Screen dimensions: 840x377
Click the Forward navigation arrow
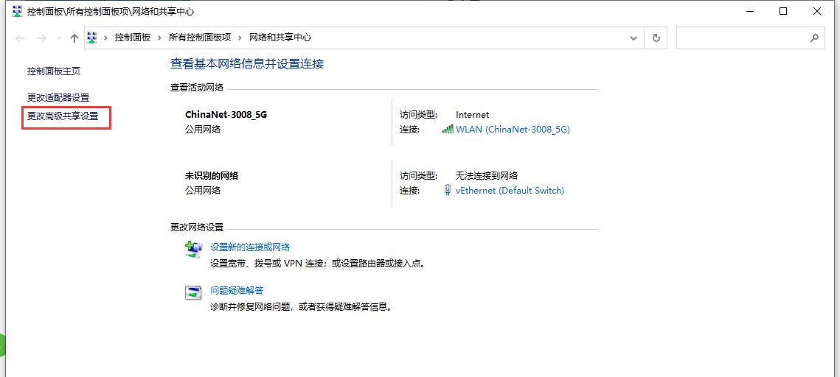(42, 38)
